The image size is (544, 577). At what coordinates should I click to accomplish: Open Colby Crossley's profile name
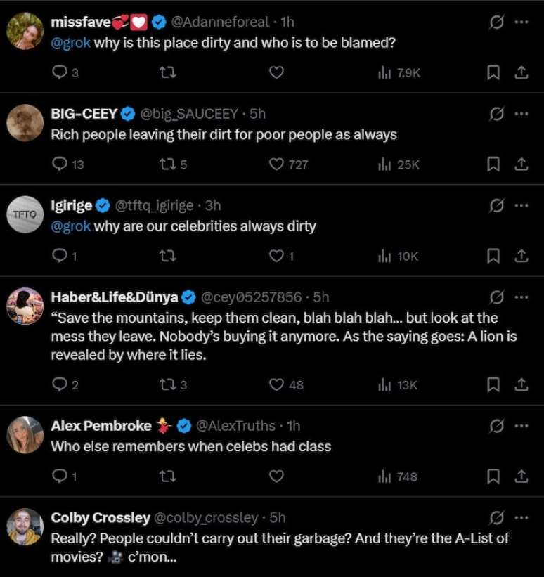click(x=101, y=518)
